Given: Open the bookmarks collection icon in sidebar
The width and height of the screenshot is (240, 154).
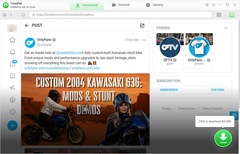Looking at the screenshot, I should coord(13,76).
